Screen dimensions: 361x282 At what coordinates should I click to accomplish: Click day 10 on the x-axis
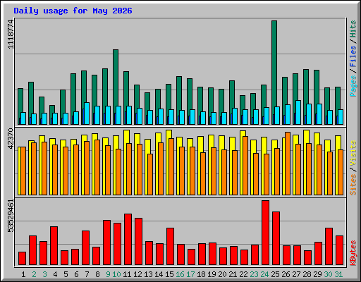pyautogui.click(x=116, y=274)
